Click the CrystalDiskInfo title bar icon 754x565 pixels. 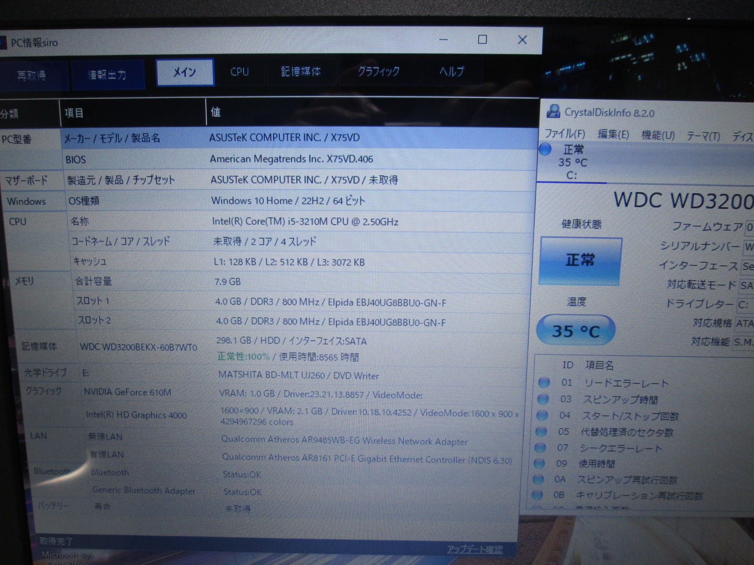tap(553, 112)
